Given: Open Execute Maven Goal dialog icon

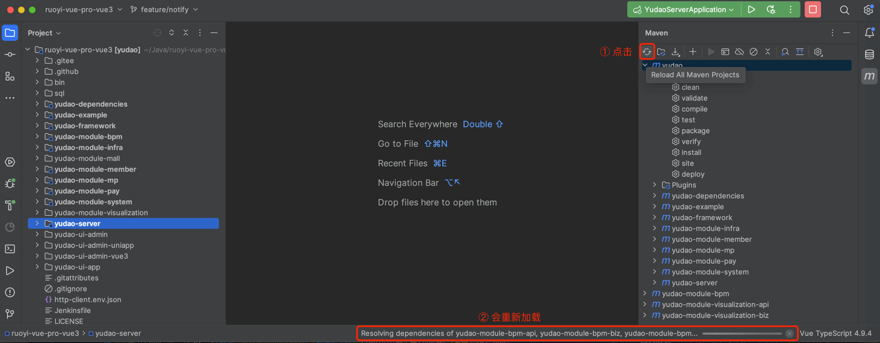Looking at the screenshot, I should (x=725, y=52).
